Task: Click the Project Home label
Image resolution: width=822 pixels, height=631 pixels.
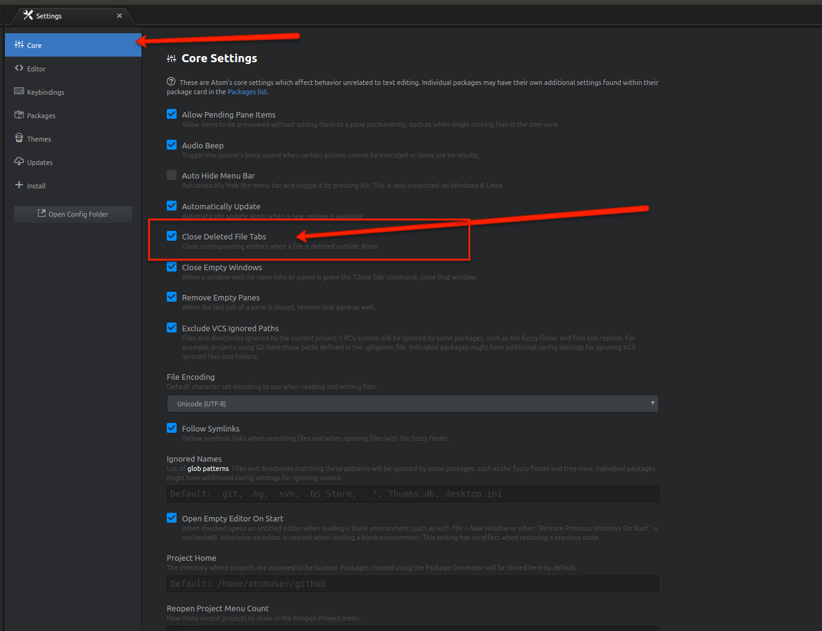Action: point(191,558)
